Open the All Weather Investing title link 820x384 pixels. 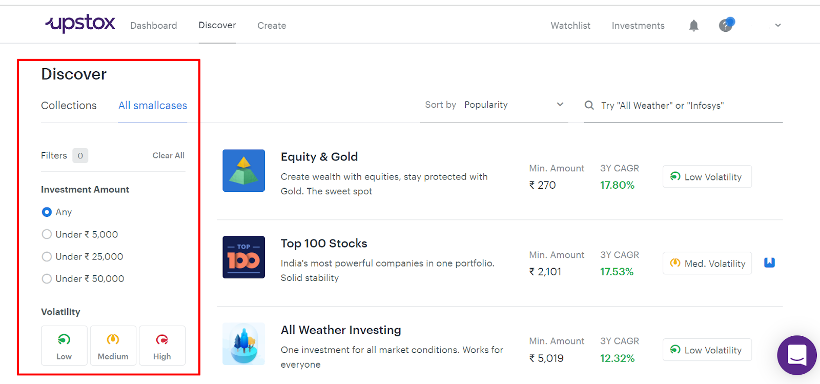point(341,330)
